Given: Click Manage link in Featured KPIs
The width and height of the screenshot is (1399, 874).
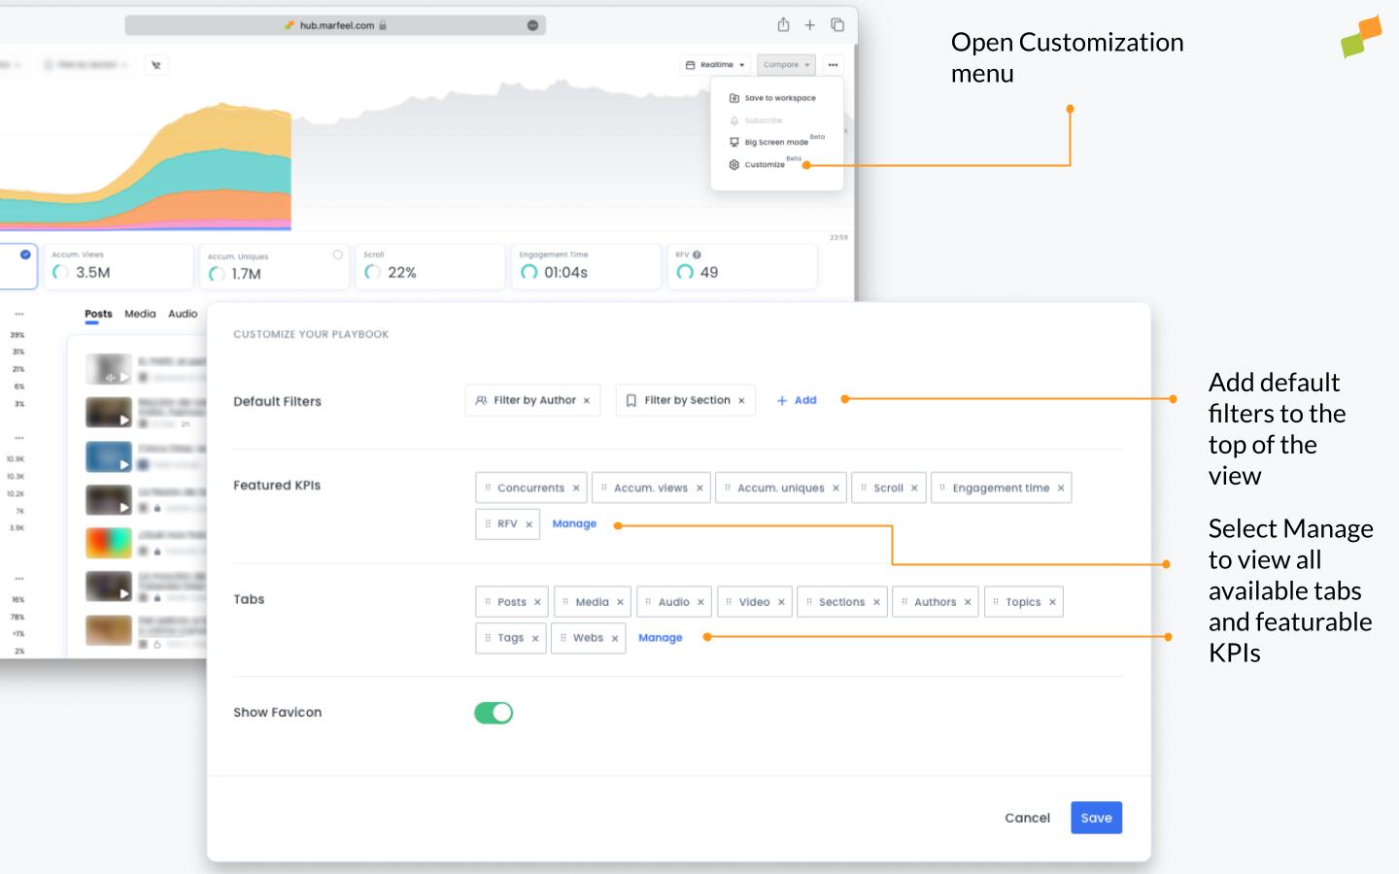Looking at the screenshot, I should [x=574, y=524].
